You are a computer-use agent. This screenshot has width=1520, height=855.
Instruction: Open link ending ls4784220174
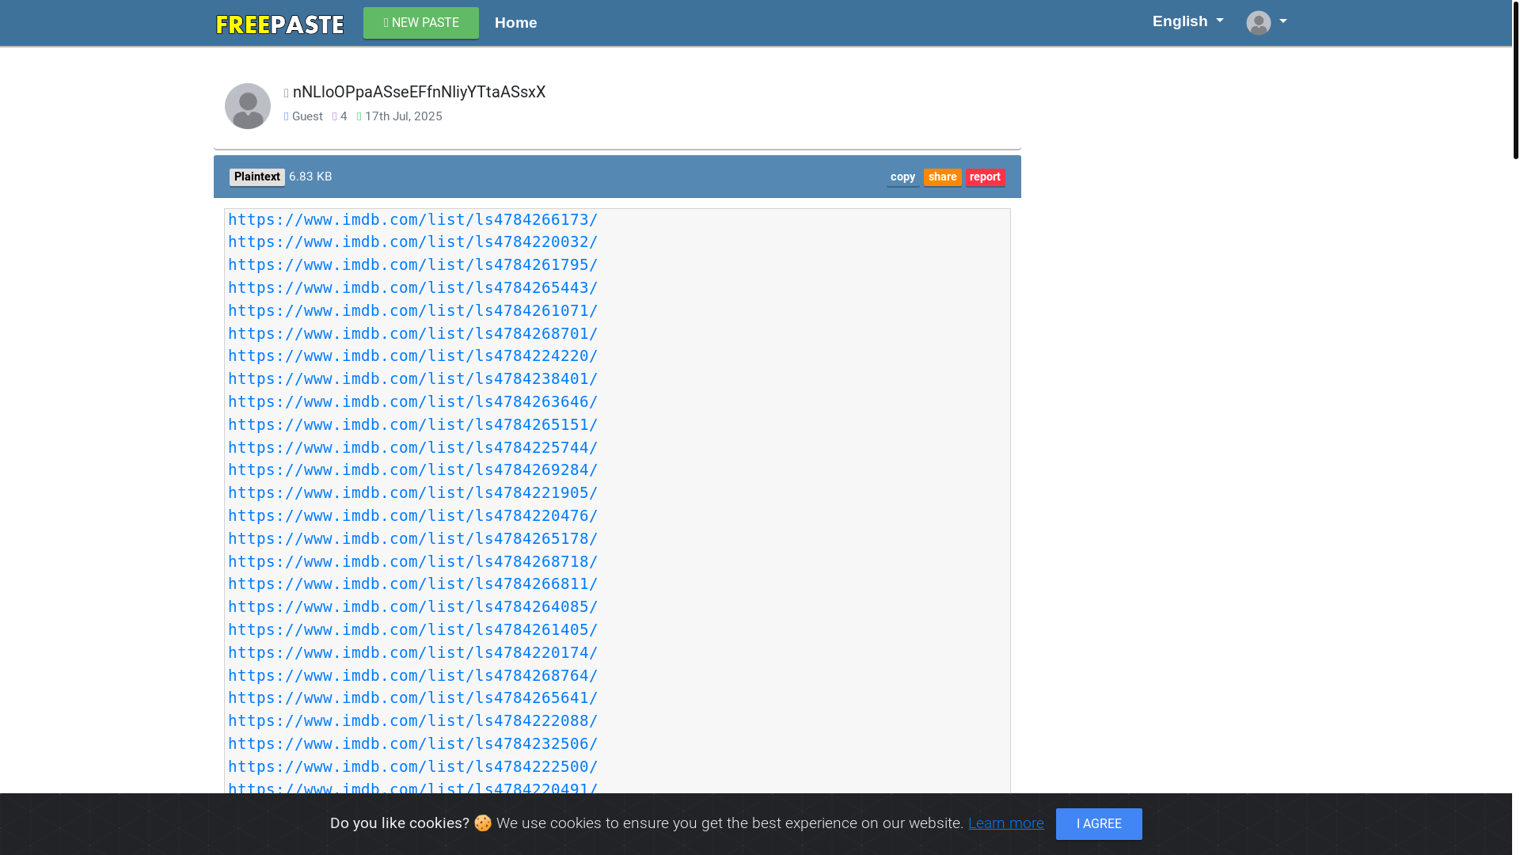413,653
